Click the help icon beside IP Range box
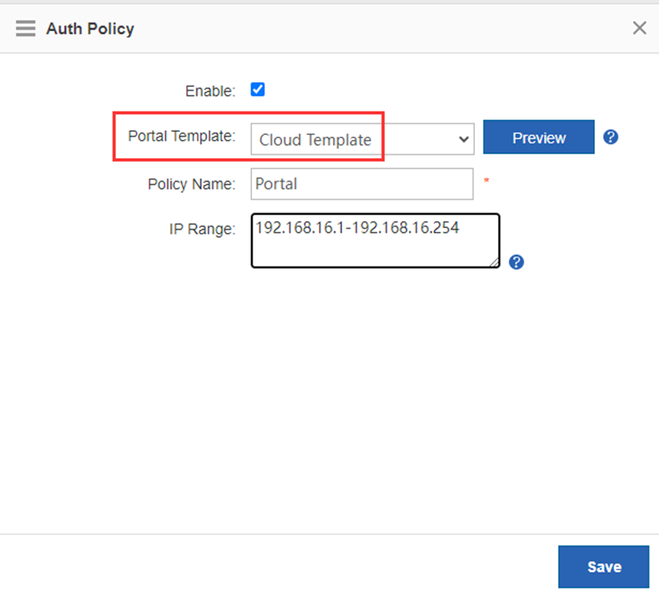The height and width of the screenshot is (600, 659). (516, 262)
